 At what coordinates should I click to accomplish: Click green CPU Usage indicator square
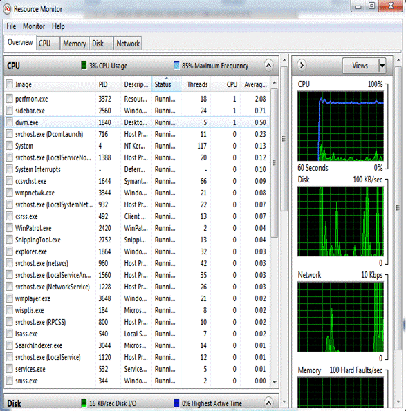tap(84, 65)
